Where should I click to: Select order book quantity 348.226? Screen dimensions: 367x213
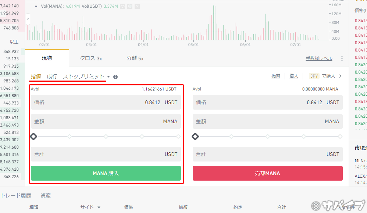[11, 177]
